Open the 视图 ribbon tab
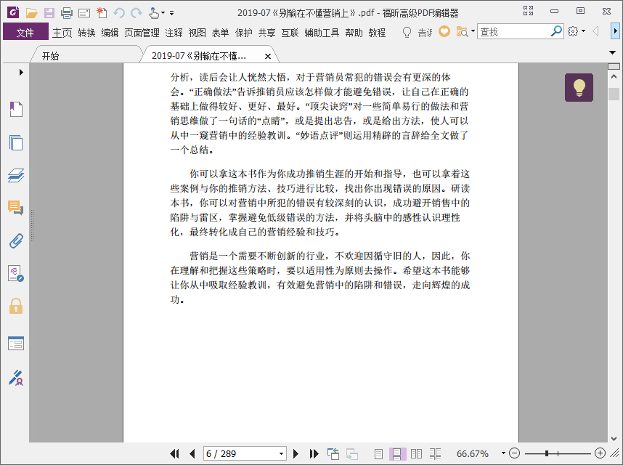 coord(197,33)
